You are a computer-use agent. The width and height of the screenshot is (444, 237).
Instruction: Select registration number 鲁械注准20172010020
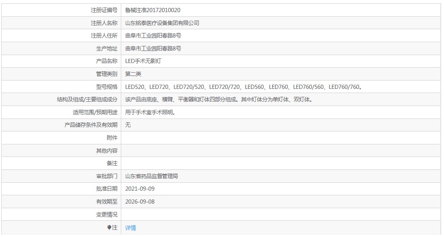pyautogui.click(x=153, y=10)
